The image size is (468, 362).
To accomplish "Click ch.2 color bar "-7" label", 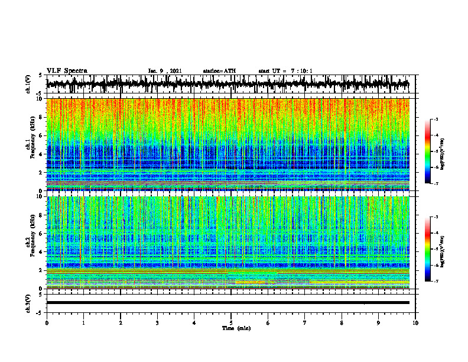I will pyautogui.click(x=435, y=281).
